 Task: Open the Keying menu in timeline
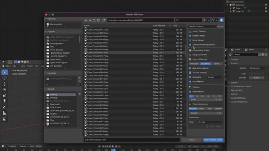[24, 146]
